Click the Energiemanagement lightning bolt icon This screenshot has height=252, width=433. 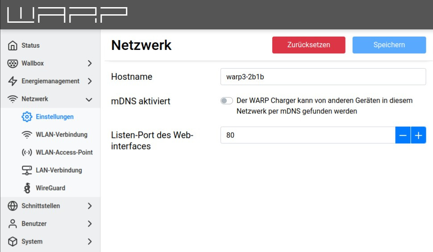tap(12, 81)
